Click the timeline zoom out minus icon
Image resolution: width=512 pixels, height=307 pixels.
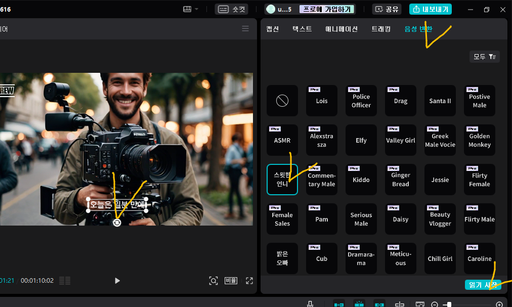tap(434, 304)
